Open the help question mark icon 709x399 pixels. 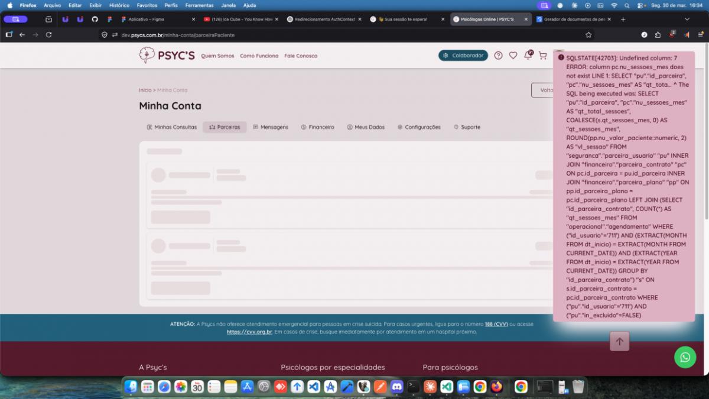pyautogui.click(x=498, y=56)
